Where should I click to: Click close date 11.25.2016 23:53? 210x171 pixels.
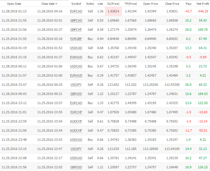pos(50,140)
